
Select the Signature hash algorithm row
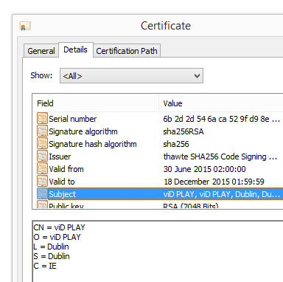point(158,144)
